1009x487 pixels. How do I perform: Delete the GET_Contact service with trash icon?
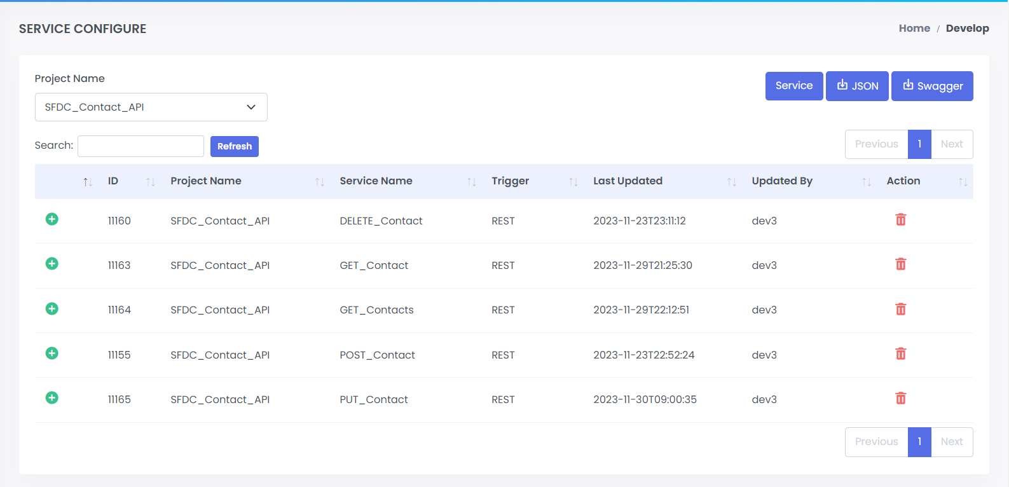pyautogui.click(x=901, y=264)
